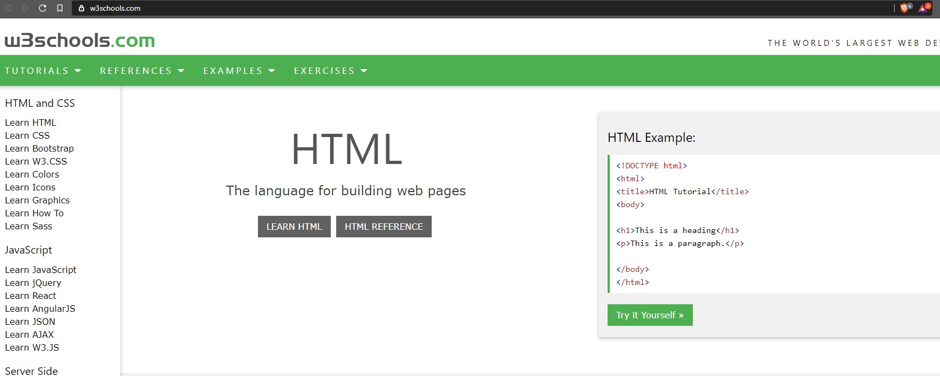Click "THE WORLD'S LARGEST WEB" tagline text
This screenshot has width=940, height=376.
point(843,43)
